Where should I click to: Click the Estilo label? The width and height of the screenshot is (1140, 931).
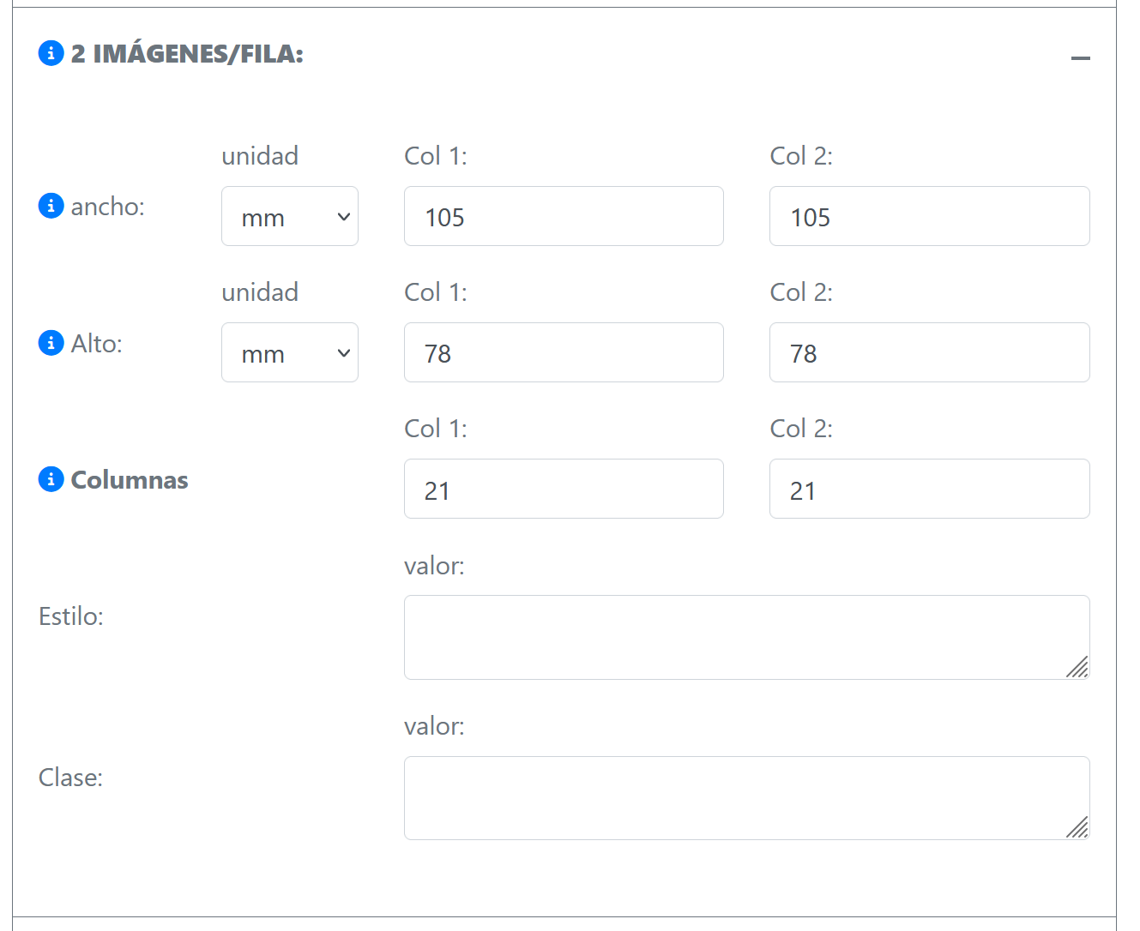71,616
